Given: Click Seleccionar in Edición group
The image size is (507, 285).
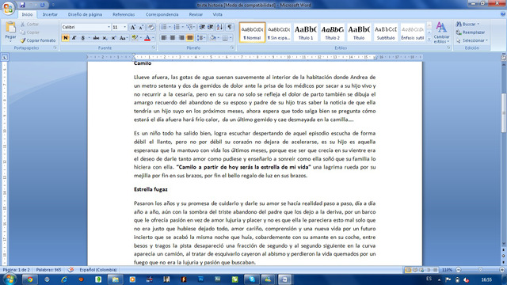Looking at the screenshot, I should (x=472, y=40).
